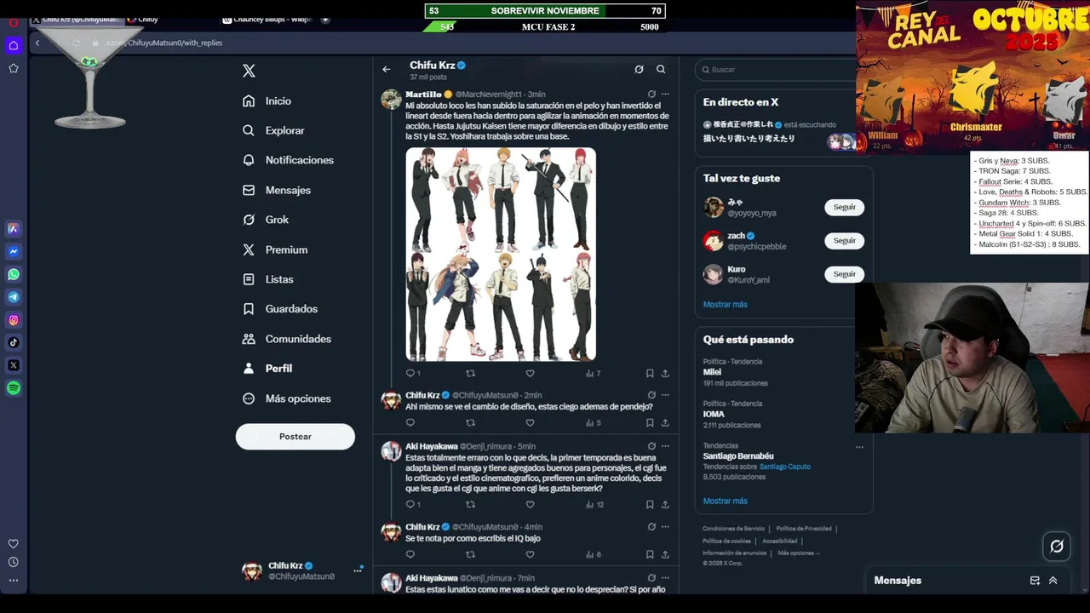Bookmark Aki Hayakawa's 5min tweet
Viewport: 1090px width, 613px height.
click(x=650, y=504)
